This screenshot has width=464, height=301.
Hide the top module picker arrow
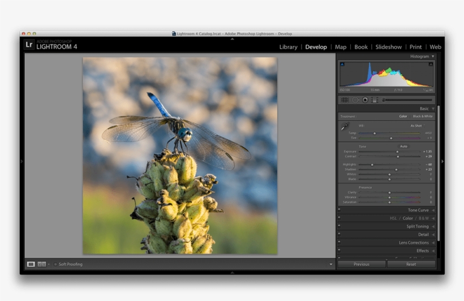(233, 39)
